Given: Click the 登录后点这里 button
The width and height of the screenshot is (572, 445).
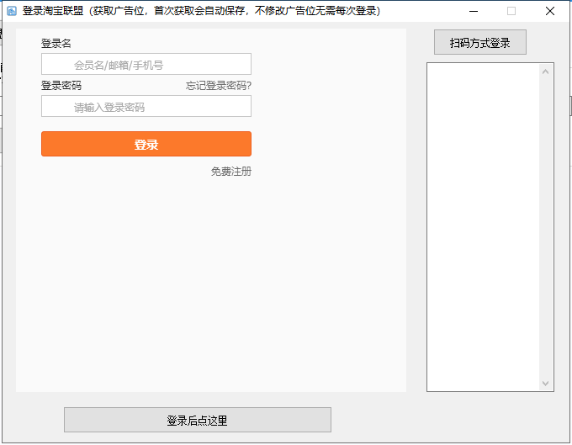Looking at the screenshot, I should 198,420.
